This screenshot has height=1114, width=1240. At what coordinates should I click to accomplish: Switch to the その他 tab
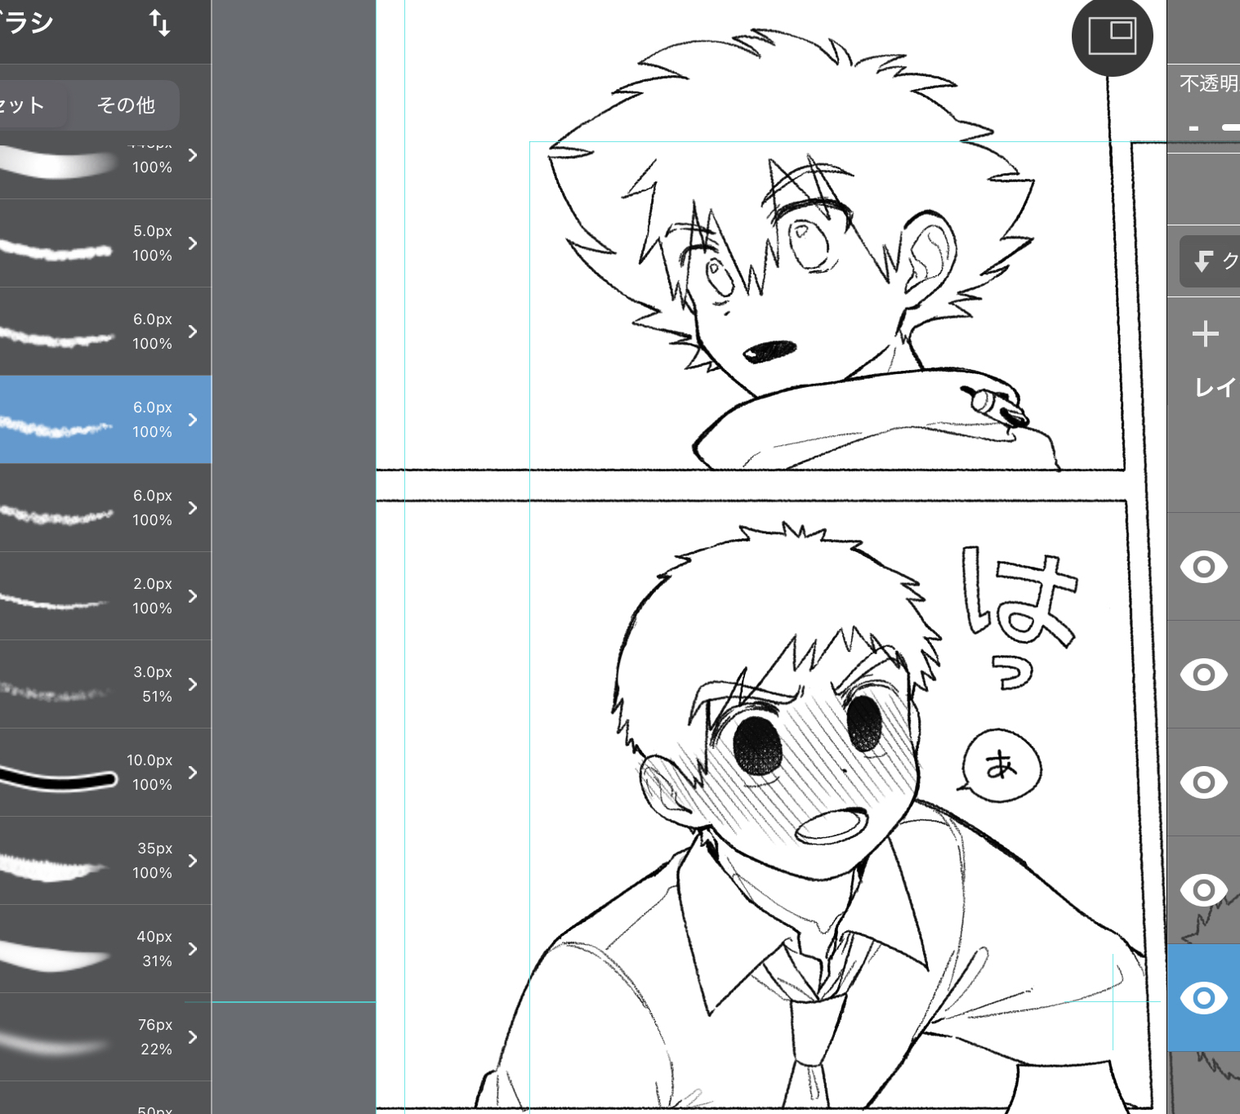point(125,105)
